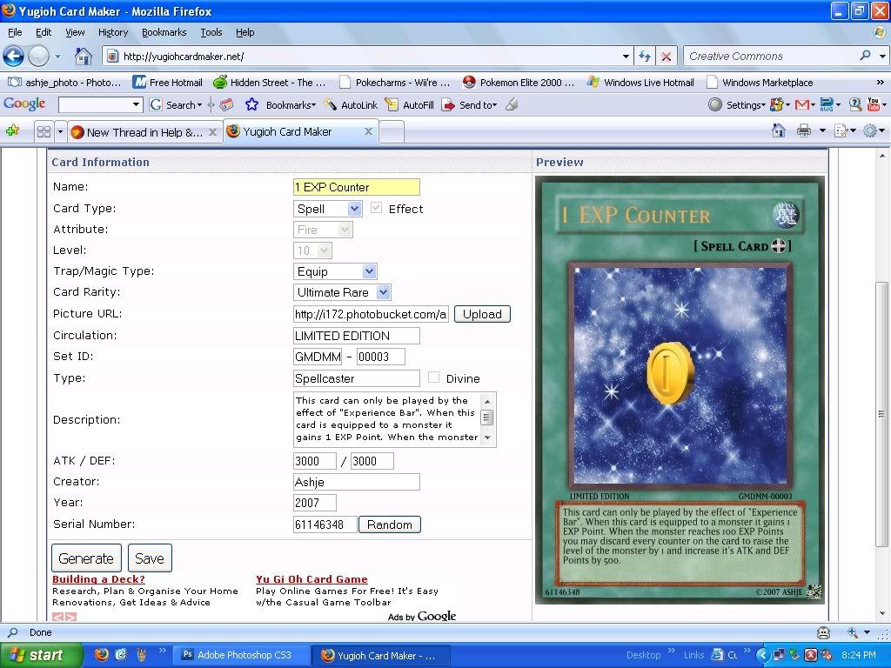Expand the Trap/Magic Type dropdown

(336, 271)
